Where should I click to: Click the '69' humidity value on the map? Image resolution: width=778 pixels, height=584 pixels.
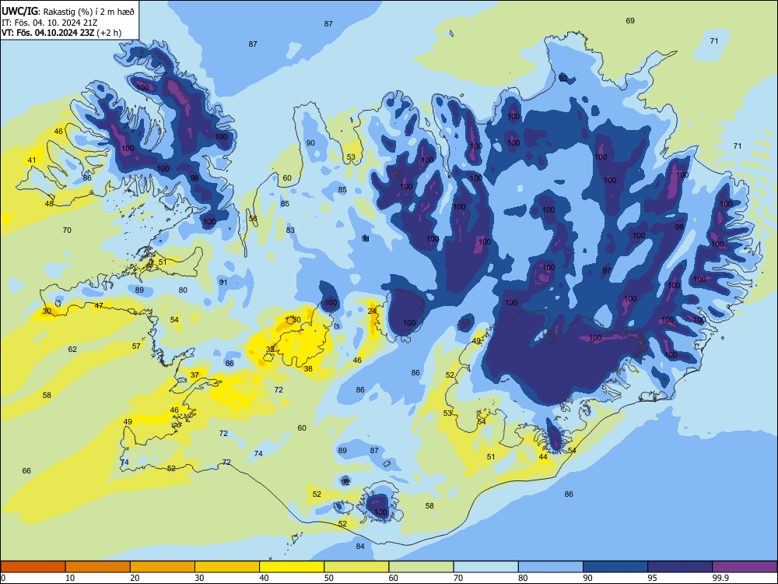click(630, 21)
